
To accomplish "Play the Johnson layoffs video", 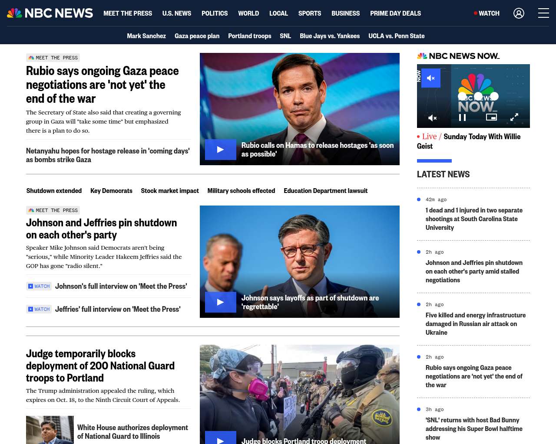I will coord(221,302).
